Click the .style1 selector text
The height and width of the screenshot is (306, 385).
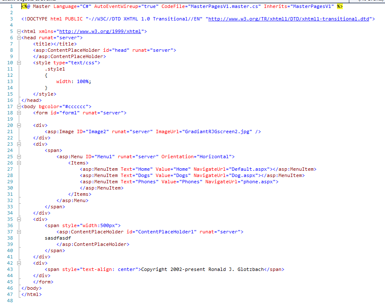(x=55, y=69)
